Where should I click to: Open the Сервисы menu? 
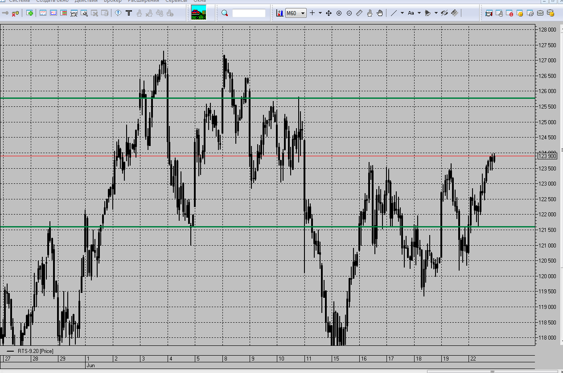[176, 1]
